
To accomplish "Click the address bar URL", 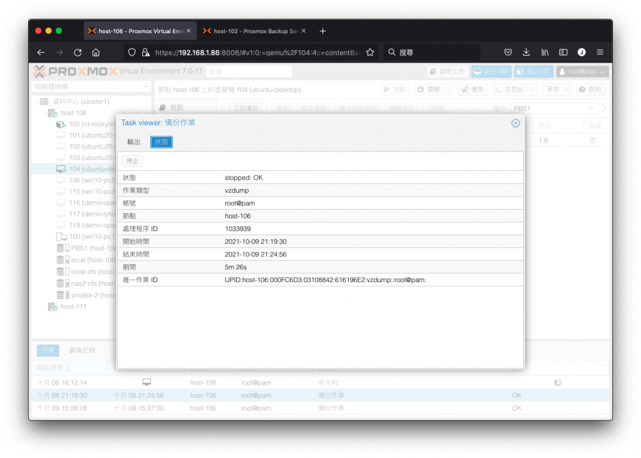I will 257,53.
